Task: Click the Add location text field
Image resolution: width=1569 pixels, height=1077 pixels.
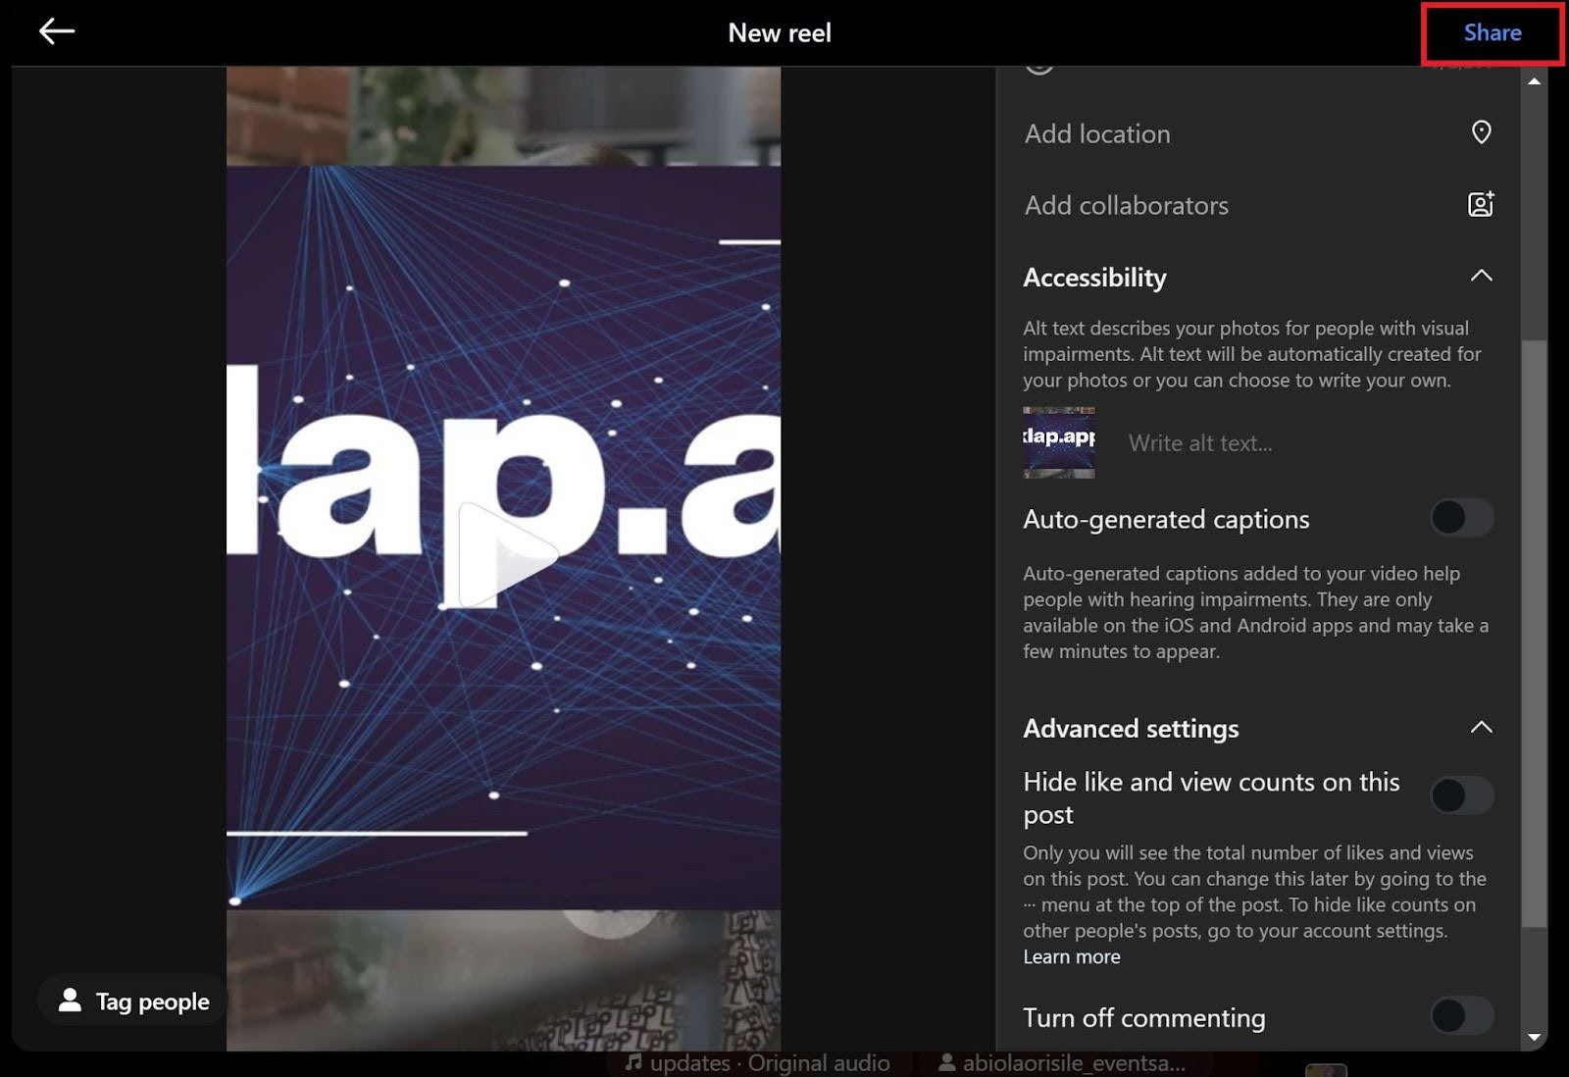Action: coord(1216,133)
